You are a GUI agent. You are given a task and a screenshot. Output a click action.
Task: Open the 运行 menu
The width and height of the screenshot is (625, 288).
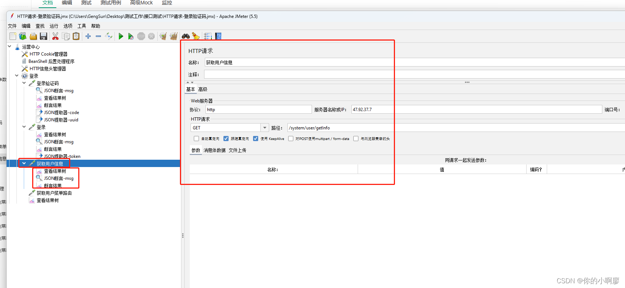(x=54, y=26)
